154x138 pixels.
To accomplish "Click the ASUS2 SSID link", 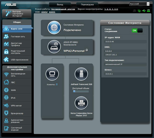I will tap(44, 12).
